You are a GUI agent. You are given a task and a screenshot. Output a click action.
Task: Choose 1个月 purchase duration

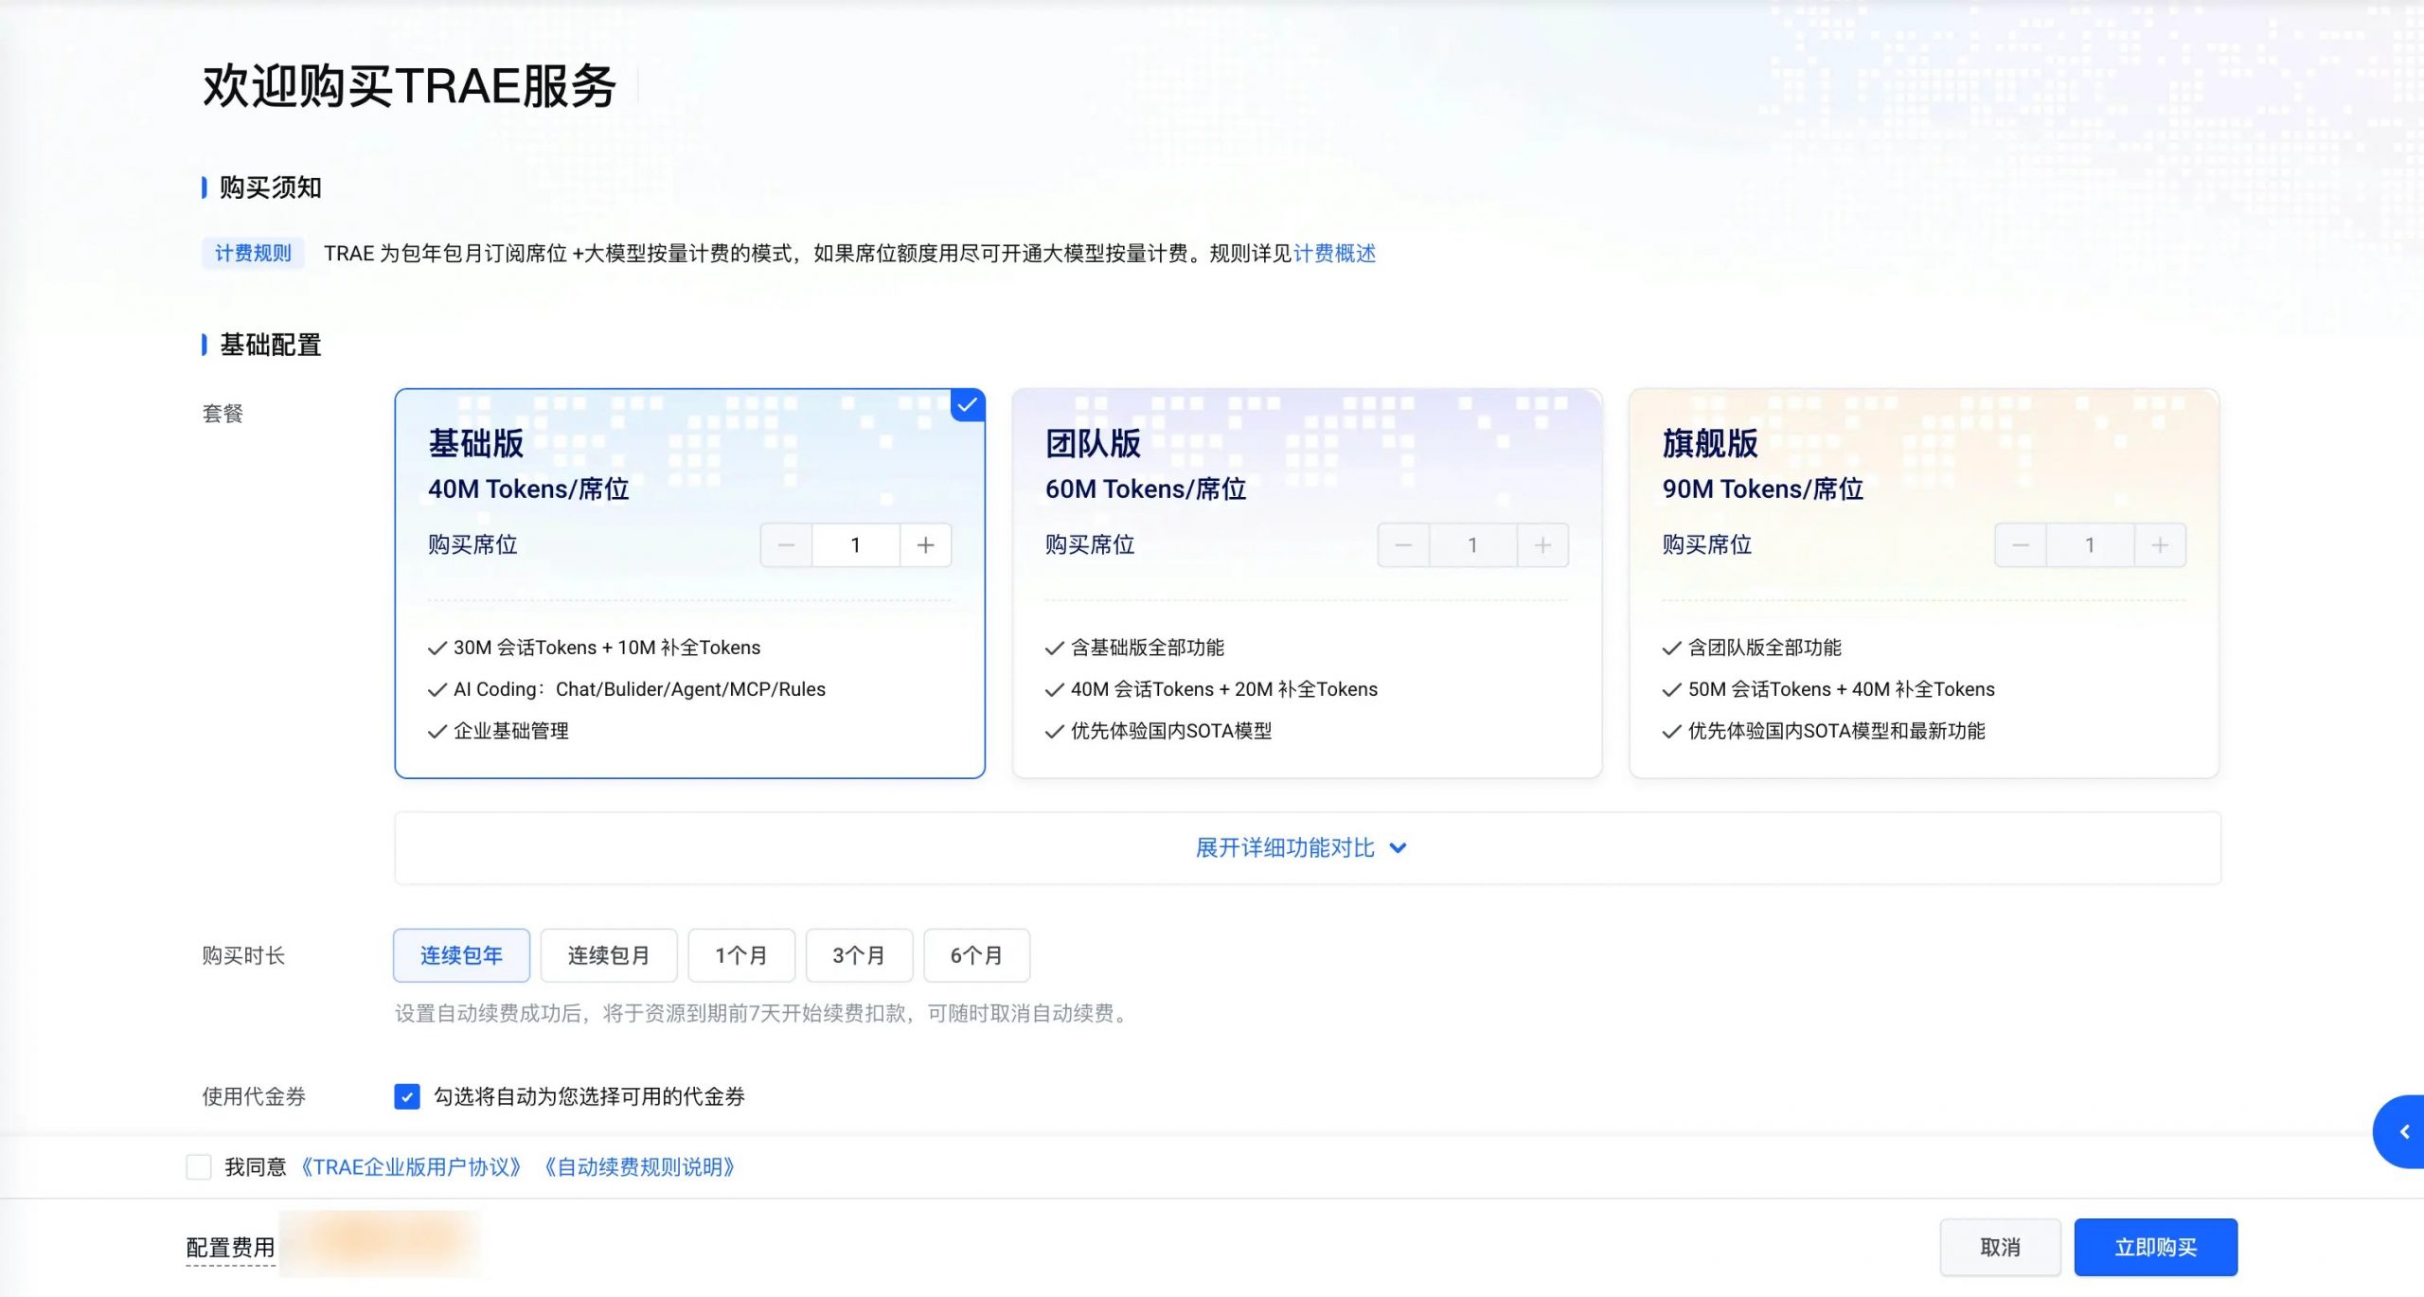coord(741,955)
